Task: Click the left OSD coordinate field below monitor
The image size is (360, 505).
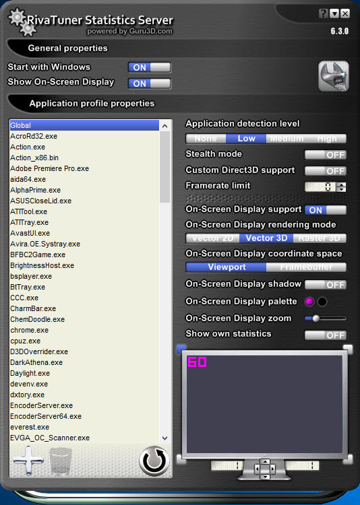Action: tap(227, 465)
